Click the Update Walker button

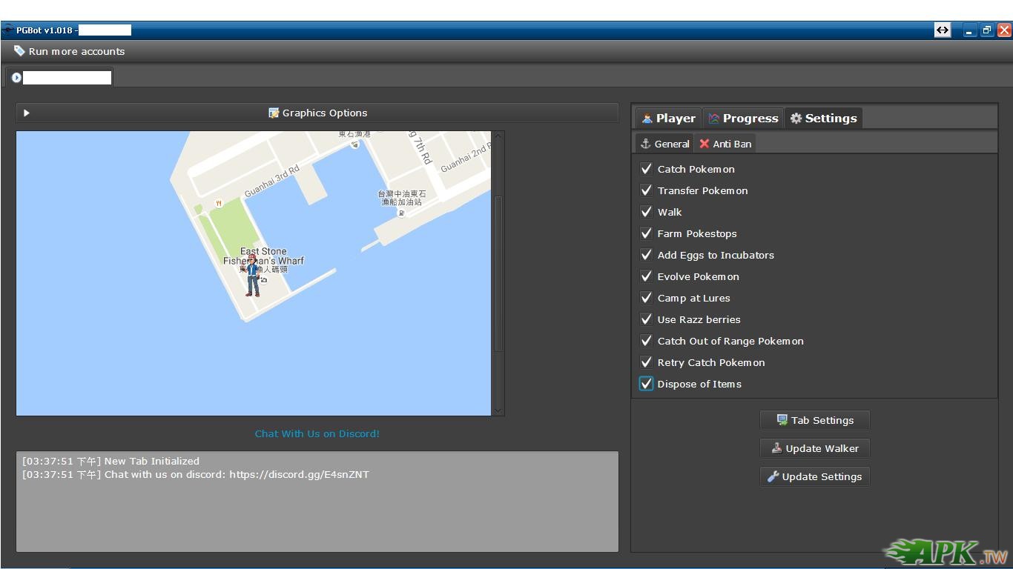click(814, 448)
